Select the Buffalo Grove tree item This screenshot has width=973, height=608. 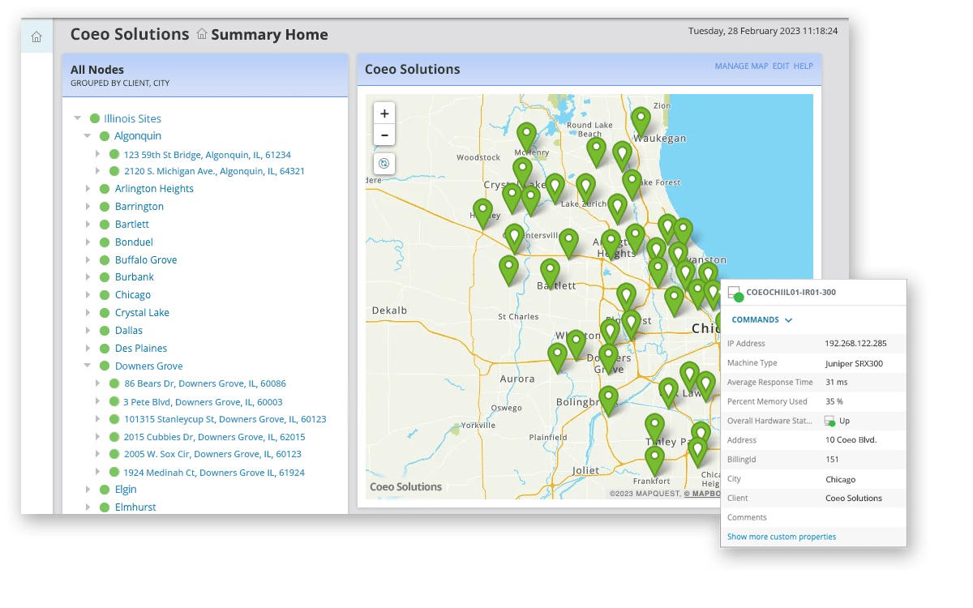click(x=146, y=260)
